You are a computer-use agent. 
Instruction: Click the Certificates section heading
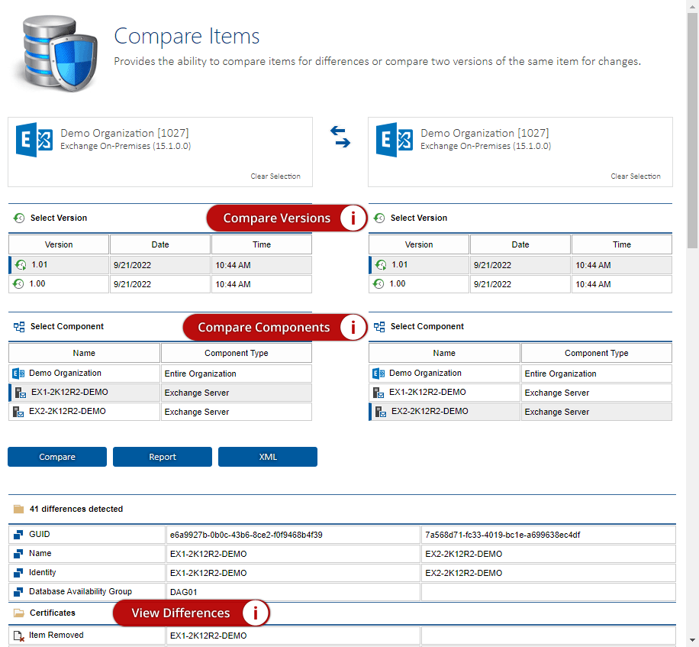pyautogui.click(x=53, y=613)
